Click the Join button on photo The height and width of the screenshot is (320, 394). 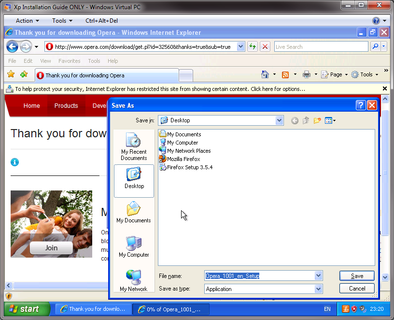[x=51, y=248]
